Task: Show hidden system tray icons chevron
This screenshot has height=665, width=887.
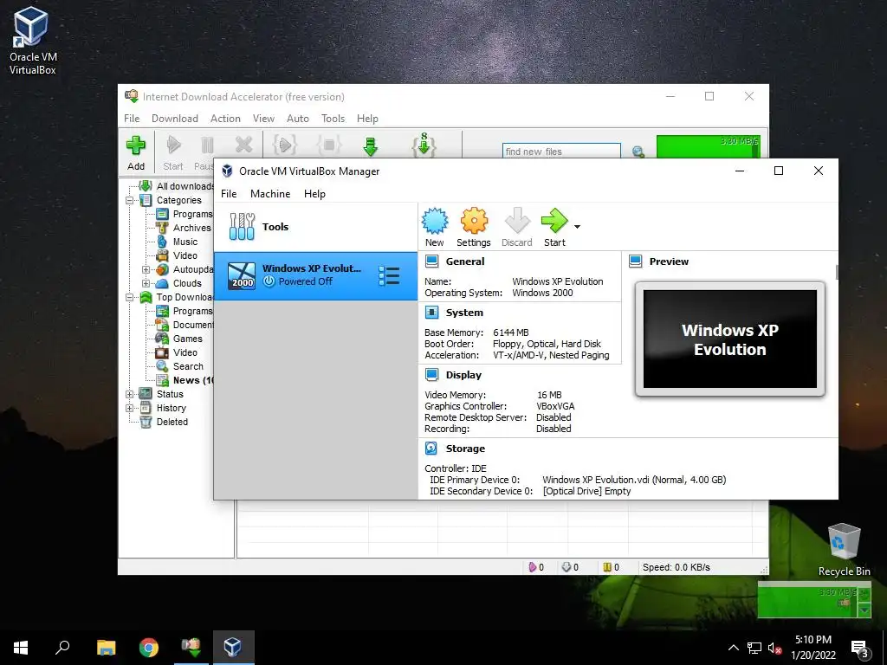Action: [x=733, y=648]
